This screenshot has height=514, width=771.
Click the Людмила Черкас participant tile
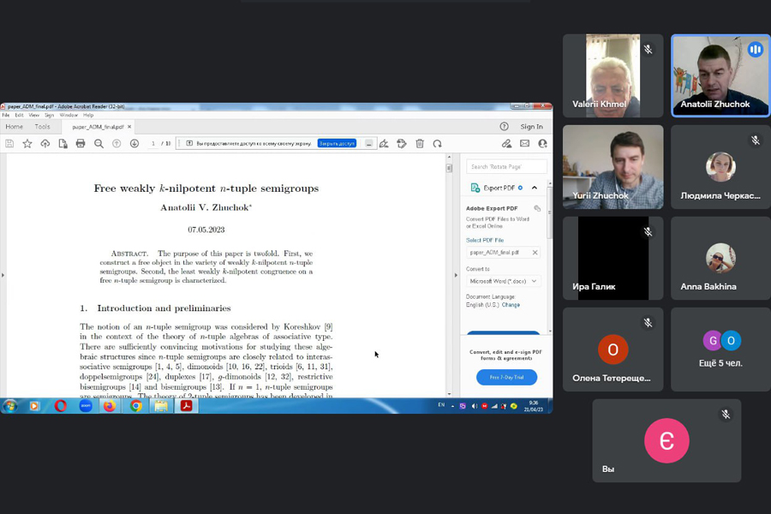click(x=720, y=167)
